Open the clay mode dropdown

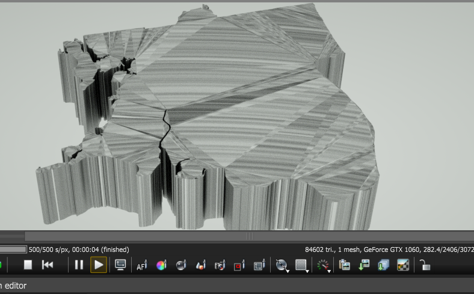tap(282, 265)
